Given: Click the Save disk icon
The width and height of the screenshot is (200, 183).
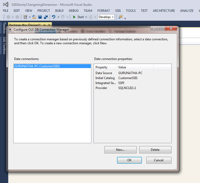Looking at the screenshot, I should pyautogui.click(x=40, y=17).
